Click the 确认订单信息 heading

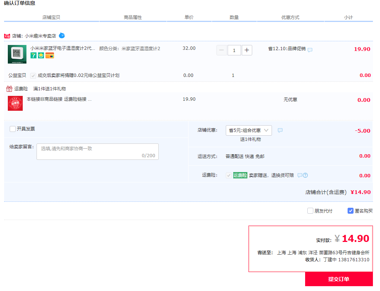pos(20,3)
